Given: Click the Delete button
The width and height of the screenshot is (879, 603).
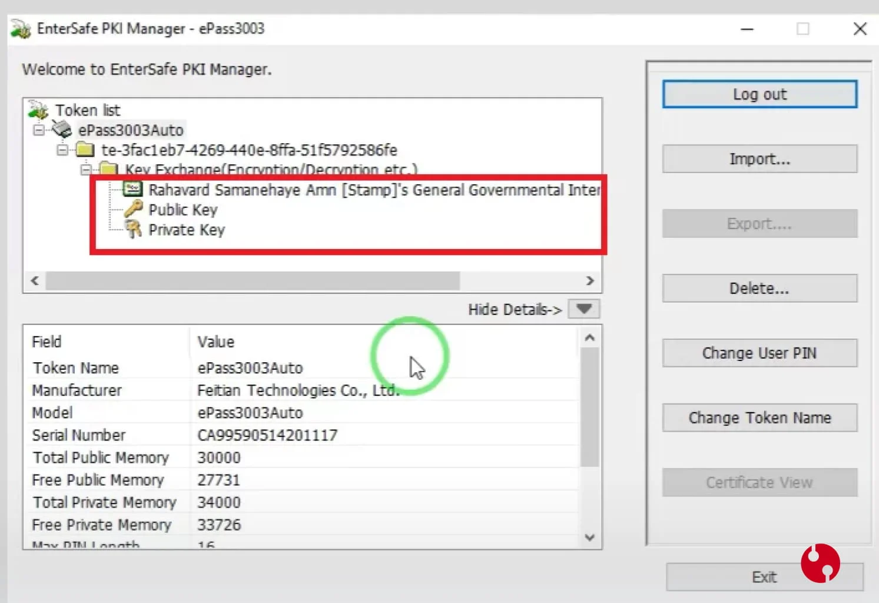Looking at the screenshot, I should (x=759, y=289).
